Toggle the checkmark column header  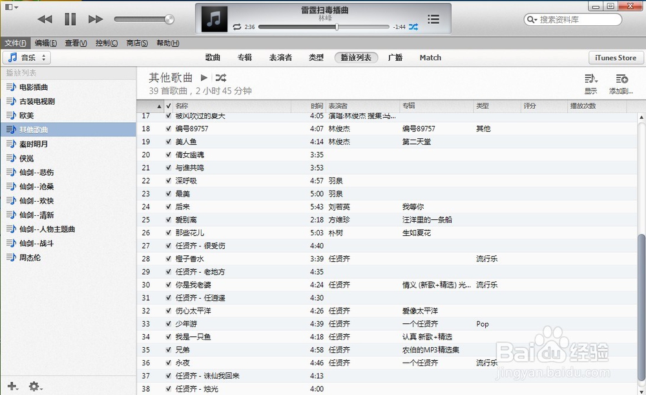(x=168, y=106)
